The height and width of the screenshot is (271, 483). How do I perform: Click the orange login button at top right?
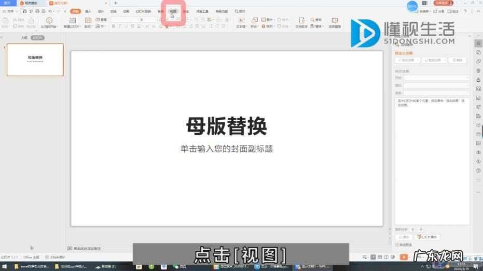coord(443,3)
